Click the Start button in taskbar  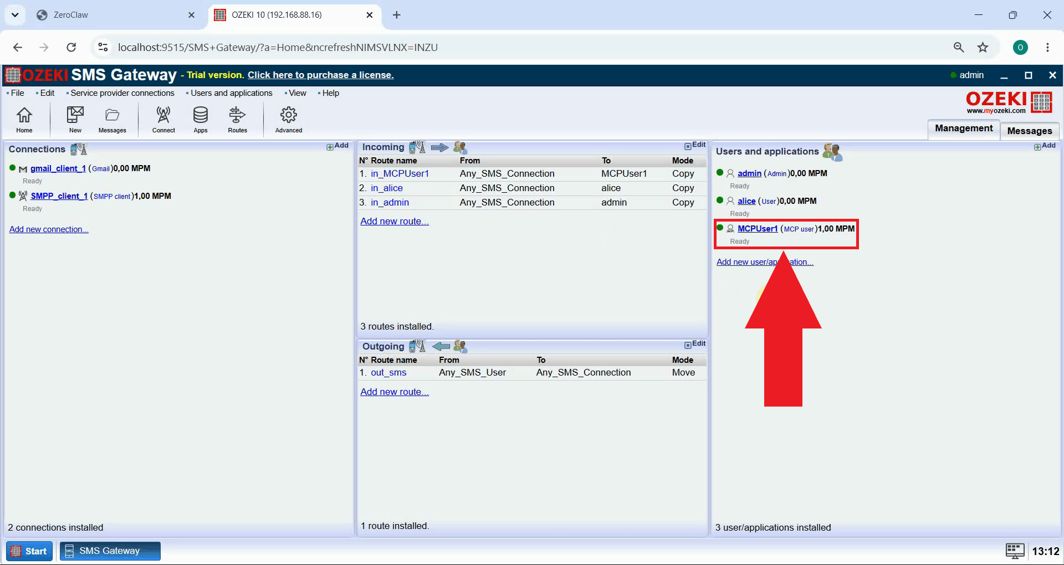coord(29,551)
